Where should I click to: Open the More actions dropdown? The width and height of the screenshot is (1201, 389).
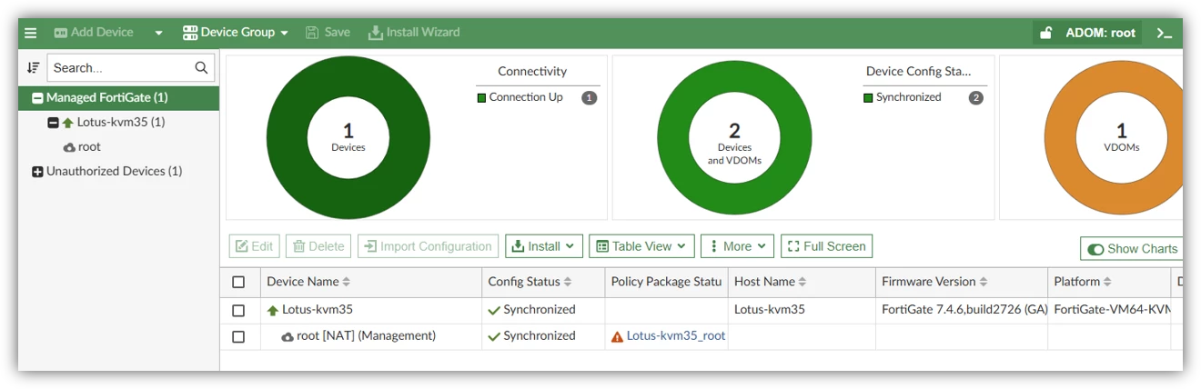pyautogui.click(x=737, y=246)
